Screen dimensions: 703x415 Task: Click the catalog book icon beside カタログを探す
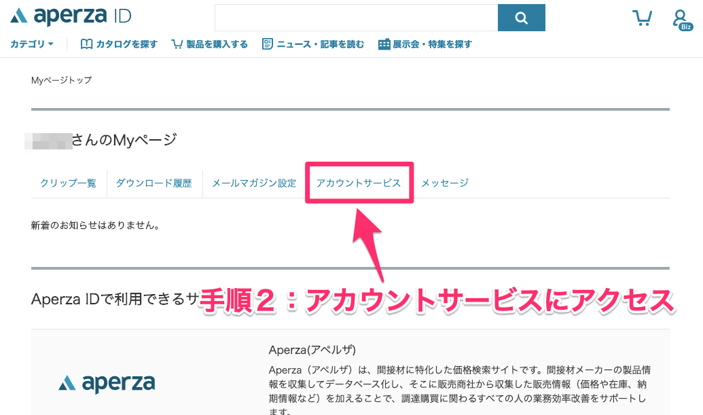[x=87, y=43]
